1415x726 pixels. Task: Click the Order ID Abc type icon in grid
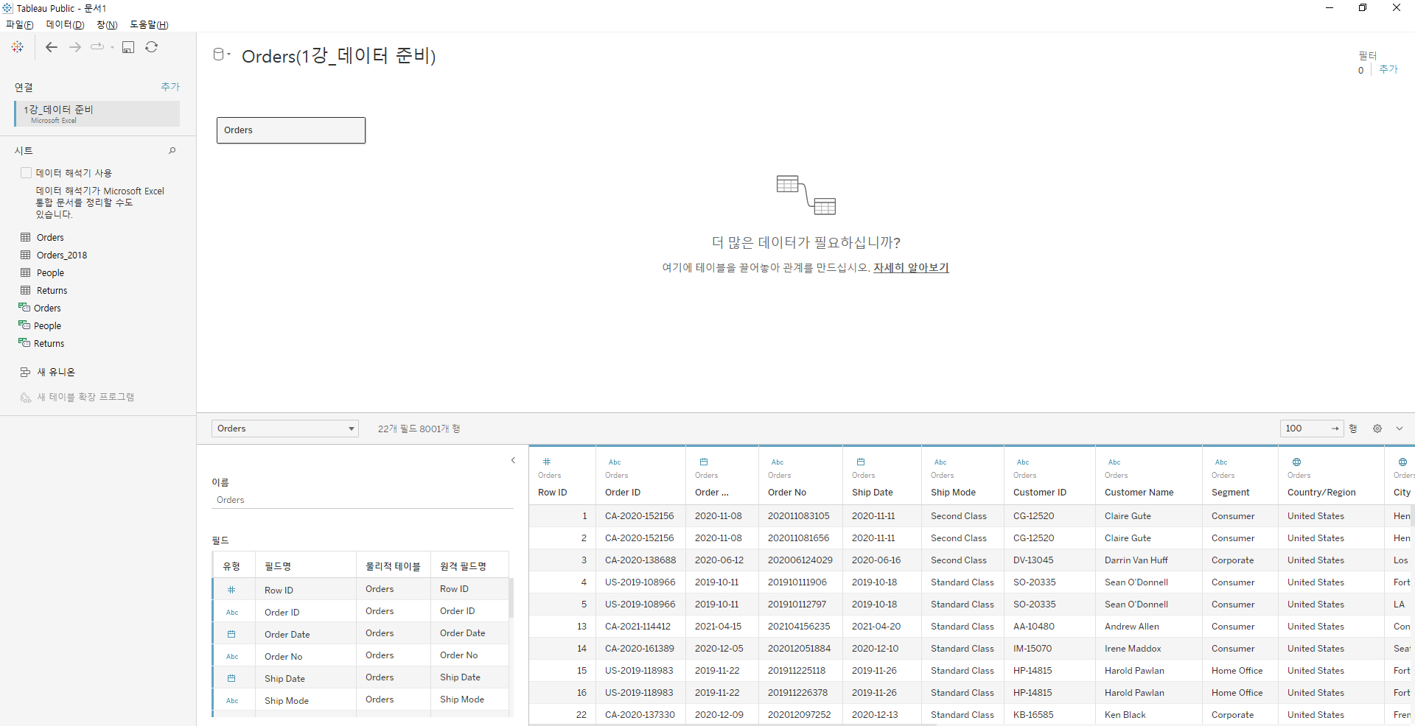point(615,462)
